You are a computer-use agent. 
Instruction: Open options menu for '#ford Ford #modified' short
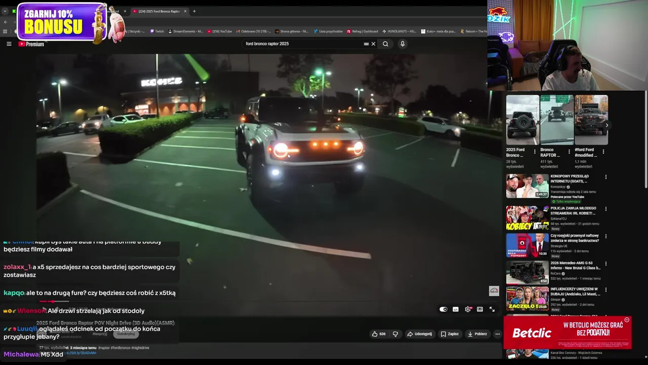603,152
